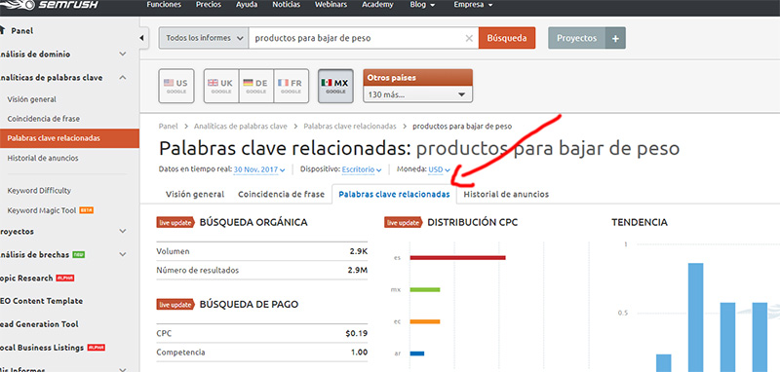This screenshot has width=780, height=372.
Task: Open the Todos los informes dropdown
Action: [204, 38]
